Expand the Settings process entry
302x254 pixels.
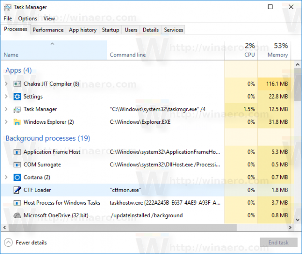[x=6, y=96]
